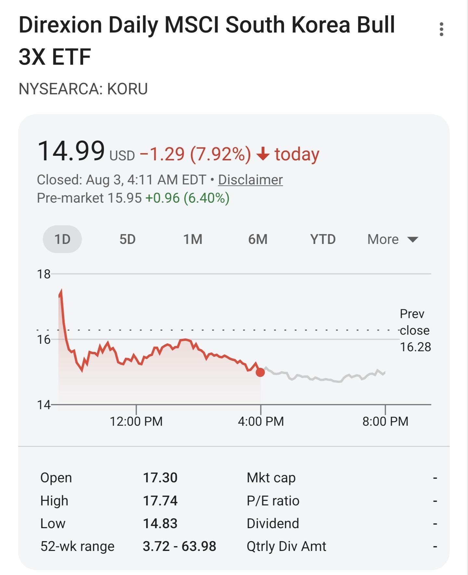
Task: Click the 12:00 PM axis marker
Action: click(x=136, y=421)
